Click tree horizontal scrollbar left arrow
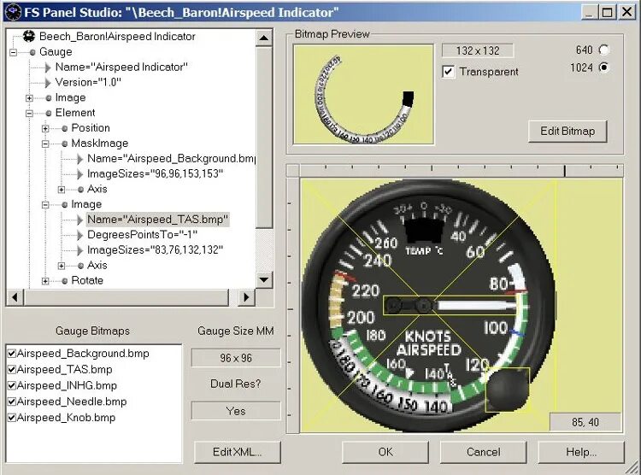This screenshot has height=475, width=641. coord(15,297)
